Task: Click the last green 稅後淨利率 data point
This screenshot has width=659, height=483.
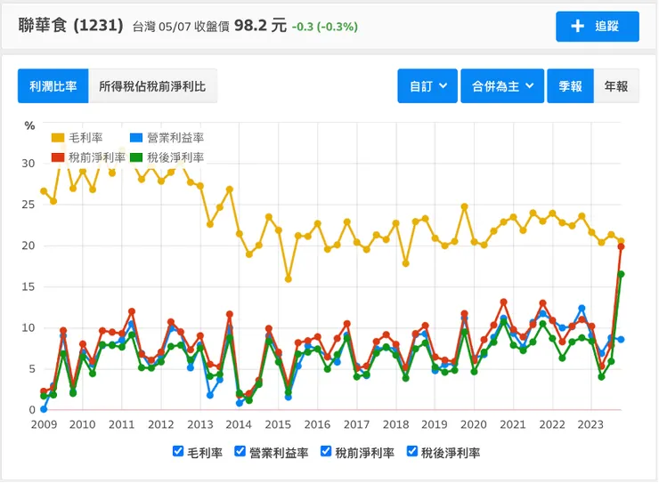Action: (x=621, y=274)
